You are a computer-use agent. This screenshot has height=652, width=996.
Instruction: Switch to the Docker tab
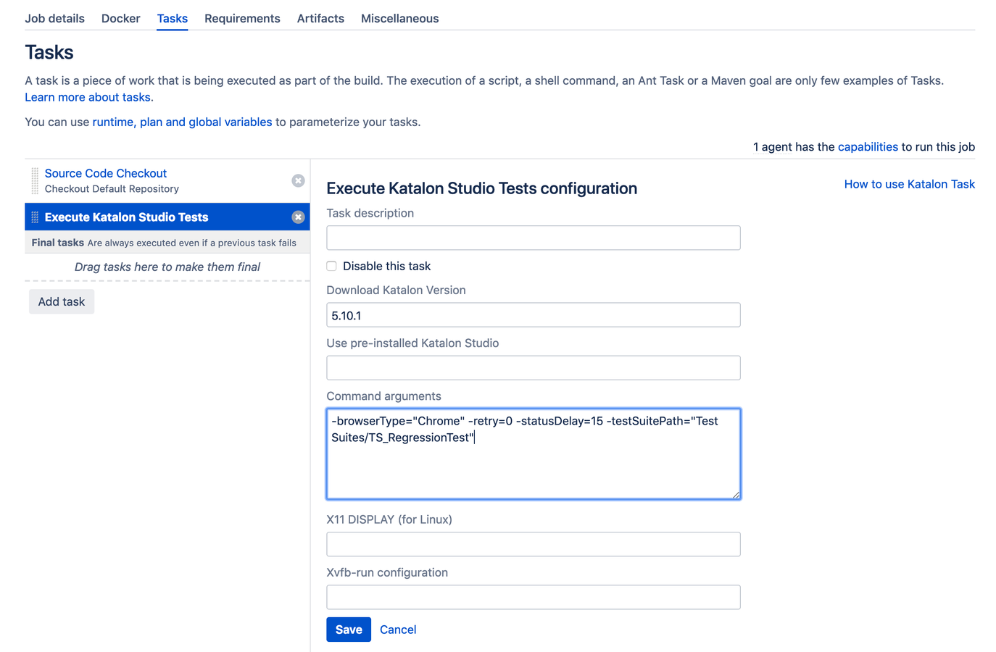pyautogui.click(x=120, y=18)
